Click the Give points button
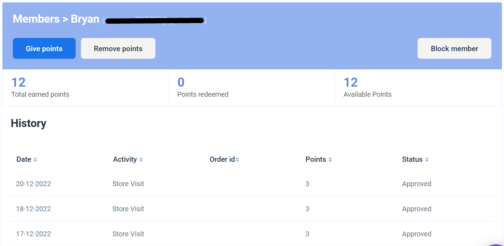Screen dimensions: 504x246 [x=44, y=48]
